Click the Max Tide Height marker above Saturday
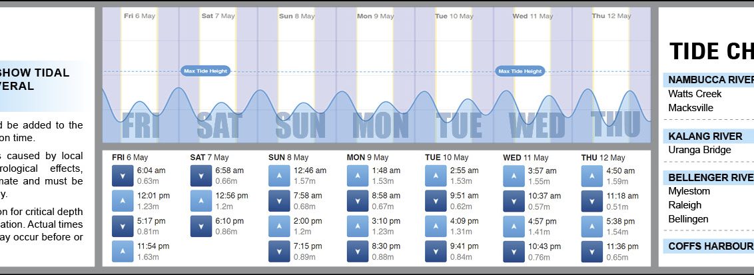Image resolution: width=754 pixels, height=275 pixels. pyautogui.click(x=205, y=71)
